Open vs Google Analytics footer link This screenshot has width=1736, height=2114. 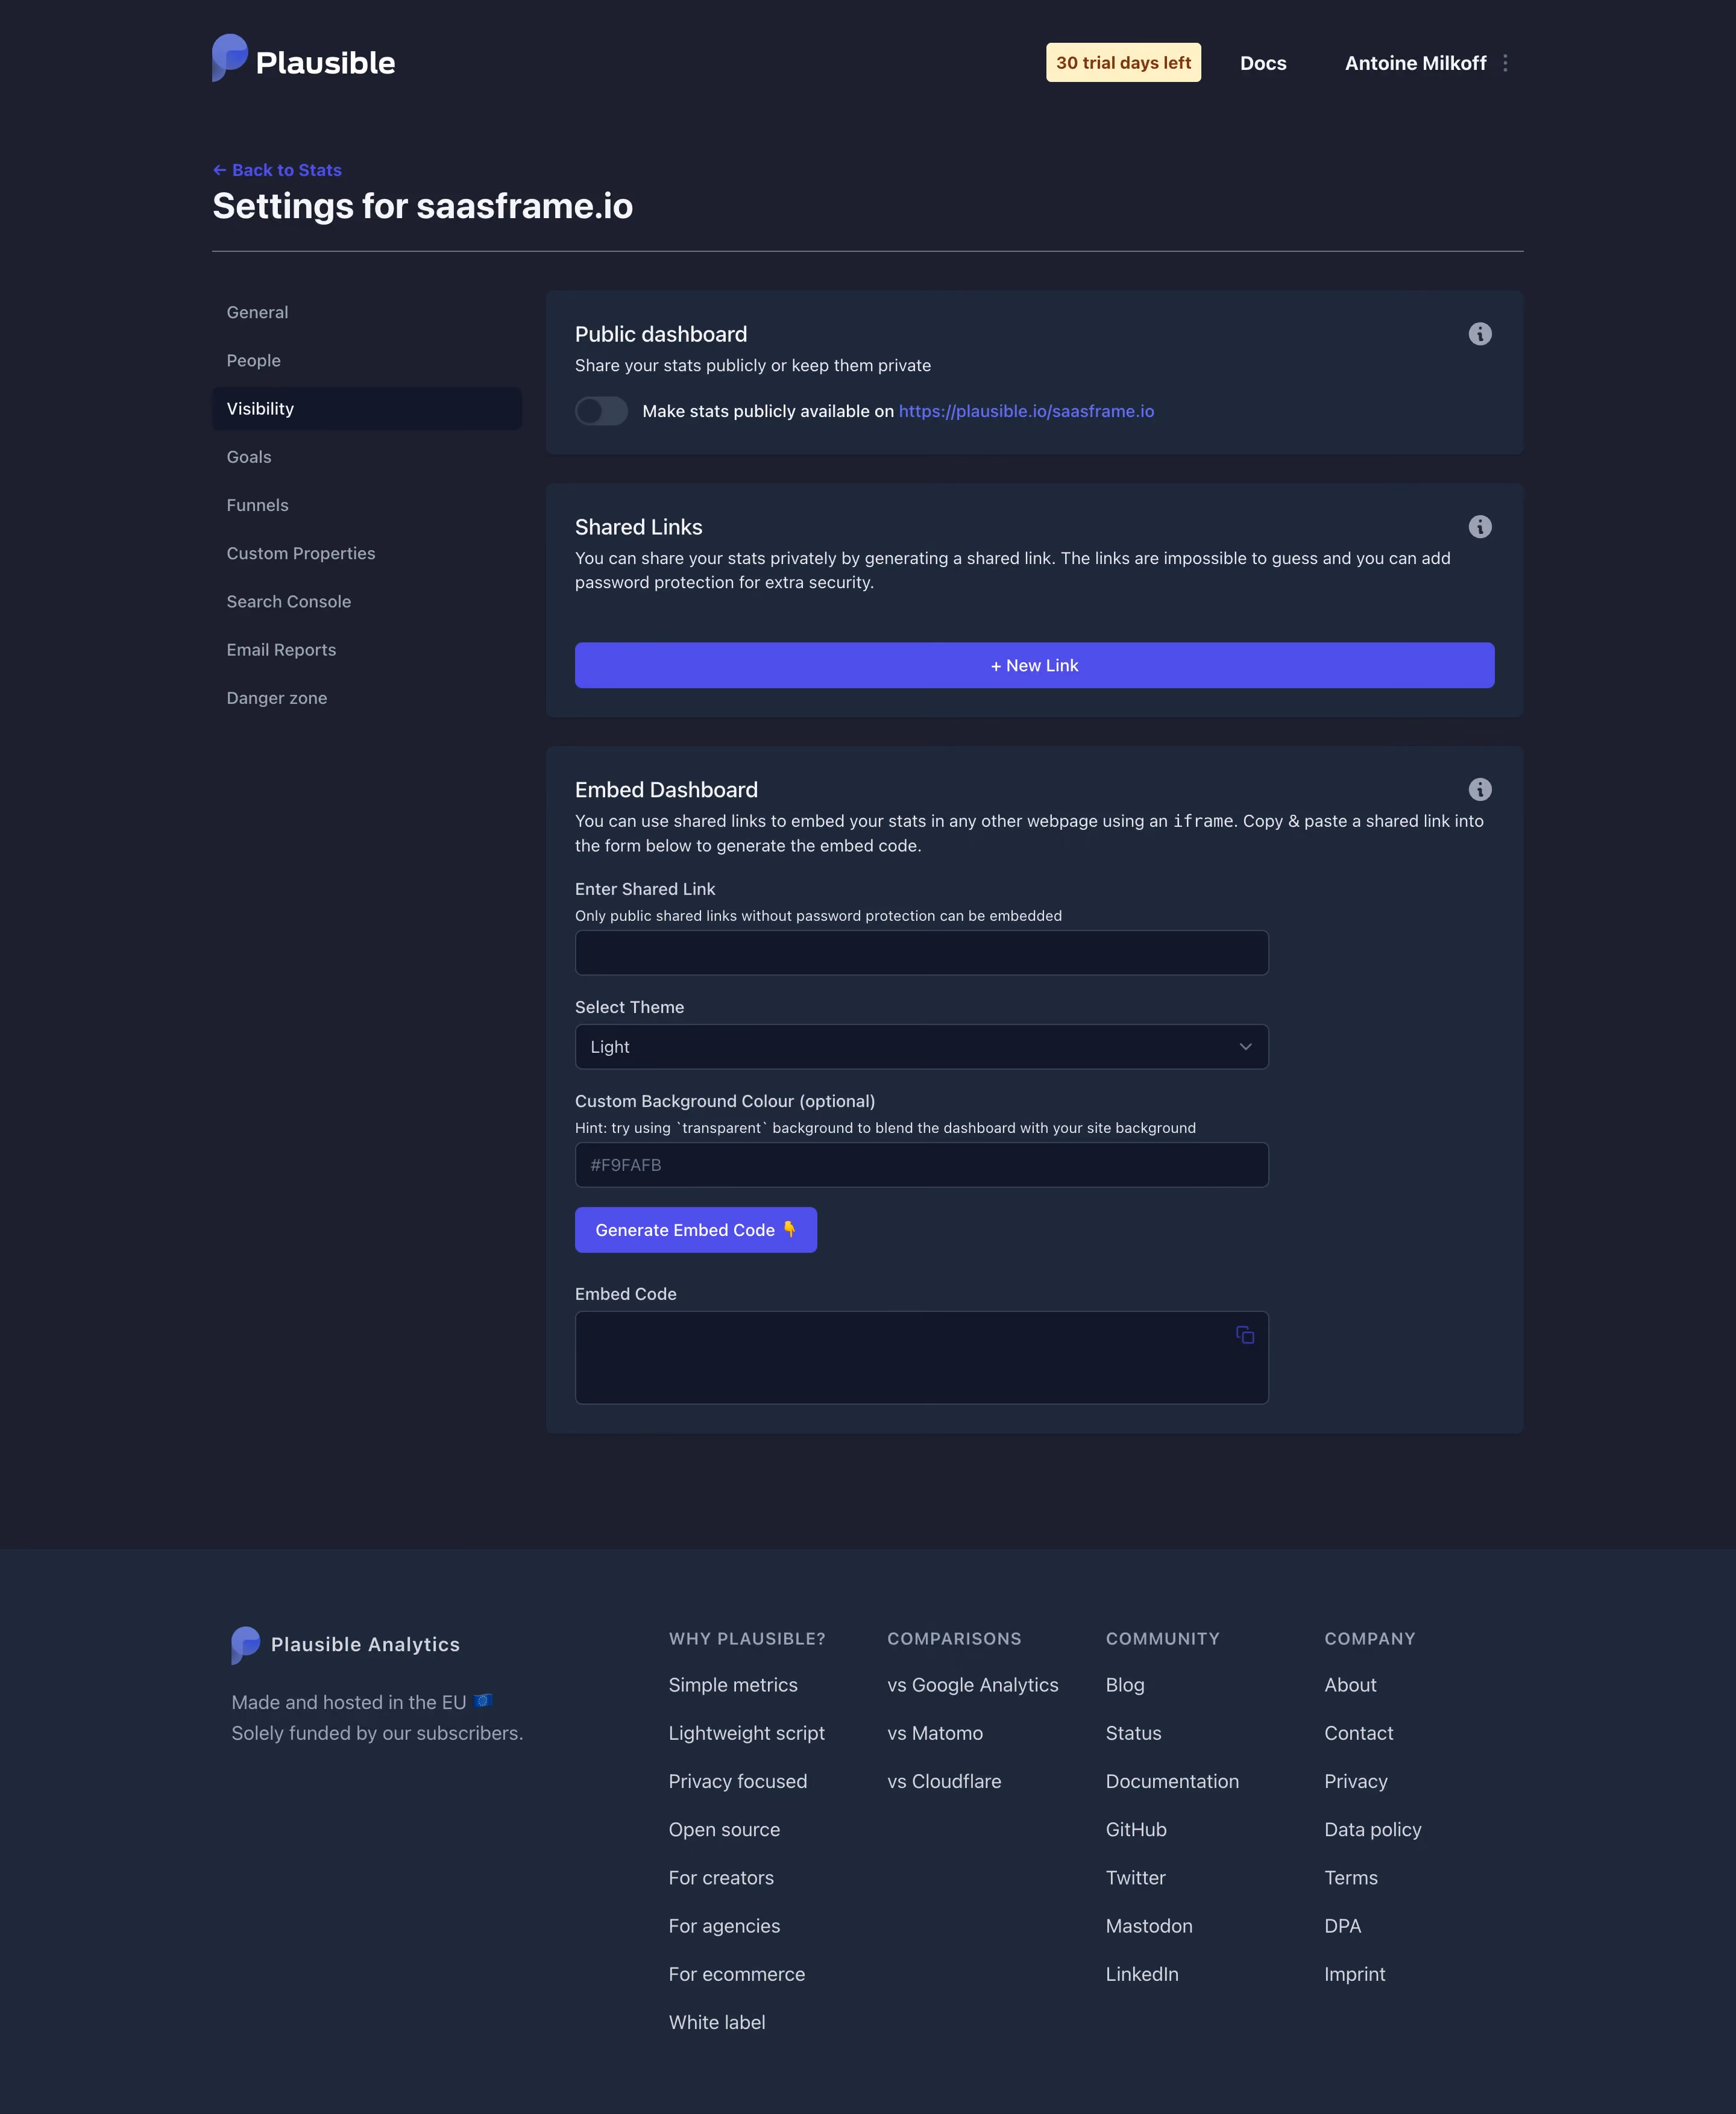pyautogui.click(x=972, y=1685)
